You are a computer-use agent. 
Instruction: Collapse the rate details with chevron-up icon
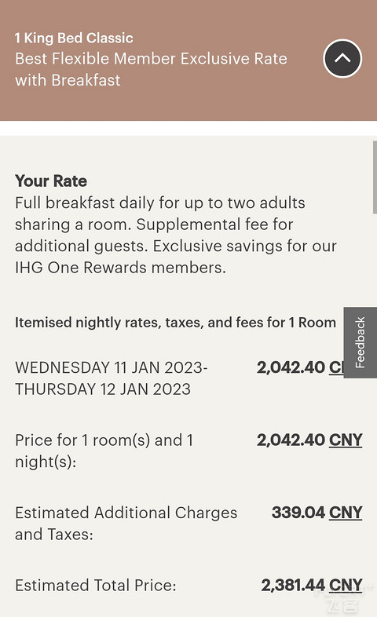pyautogui.click(x=342, y=59)
